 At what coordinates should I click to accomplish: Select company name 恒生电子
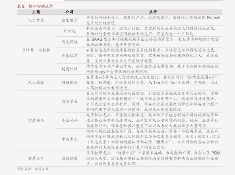pos(70,20)
